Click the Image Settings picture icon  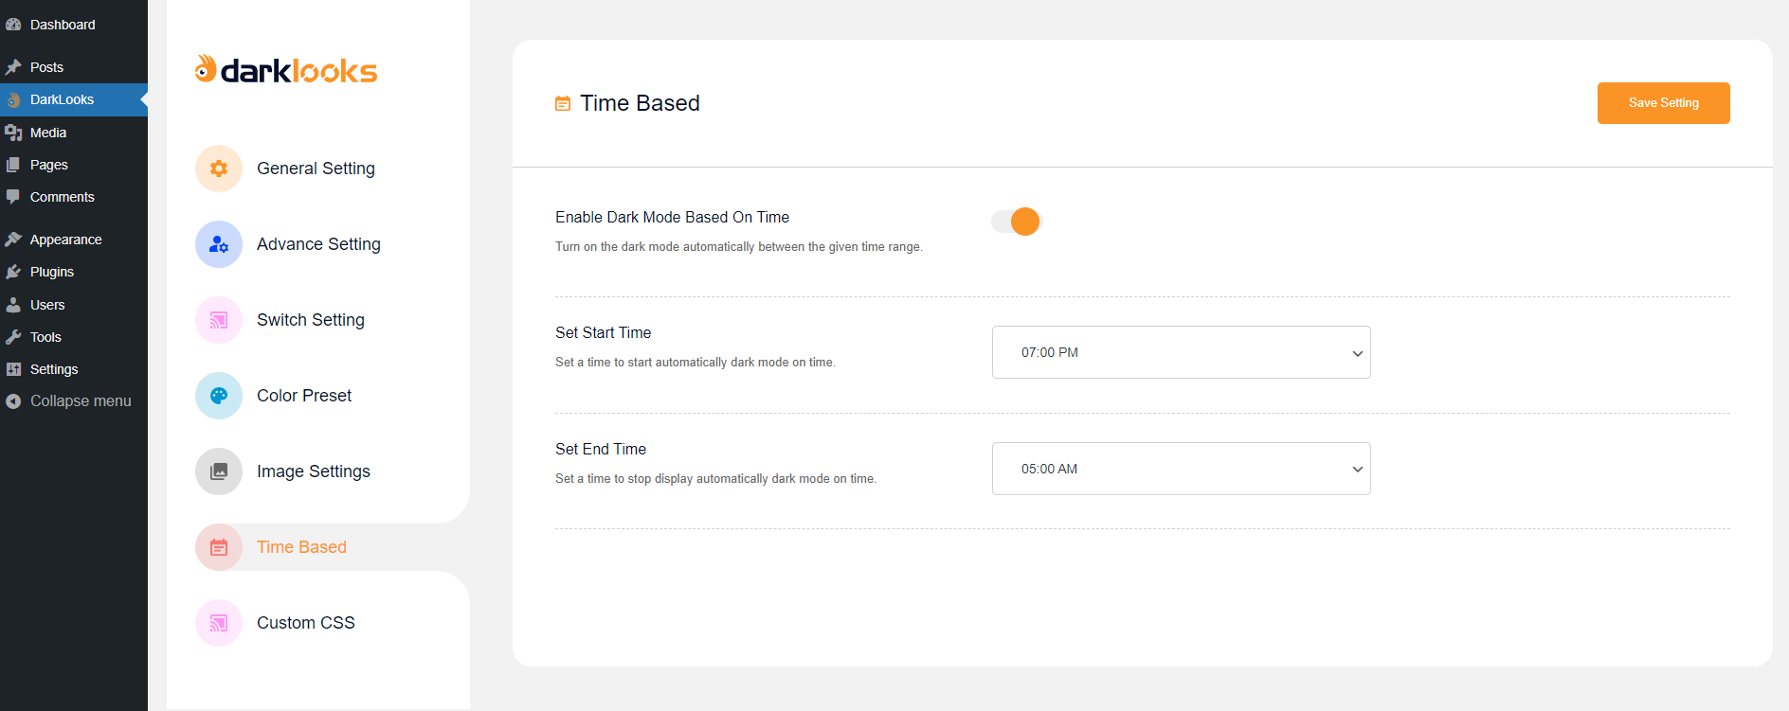[219, 471]
